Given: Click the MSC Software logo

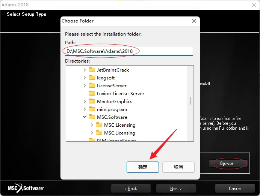Looking at the screenshot, I should coord(26,188).
